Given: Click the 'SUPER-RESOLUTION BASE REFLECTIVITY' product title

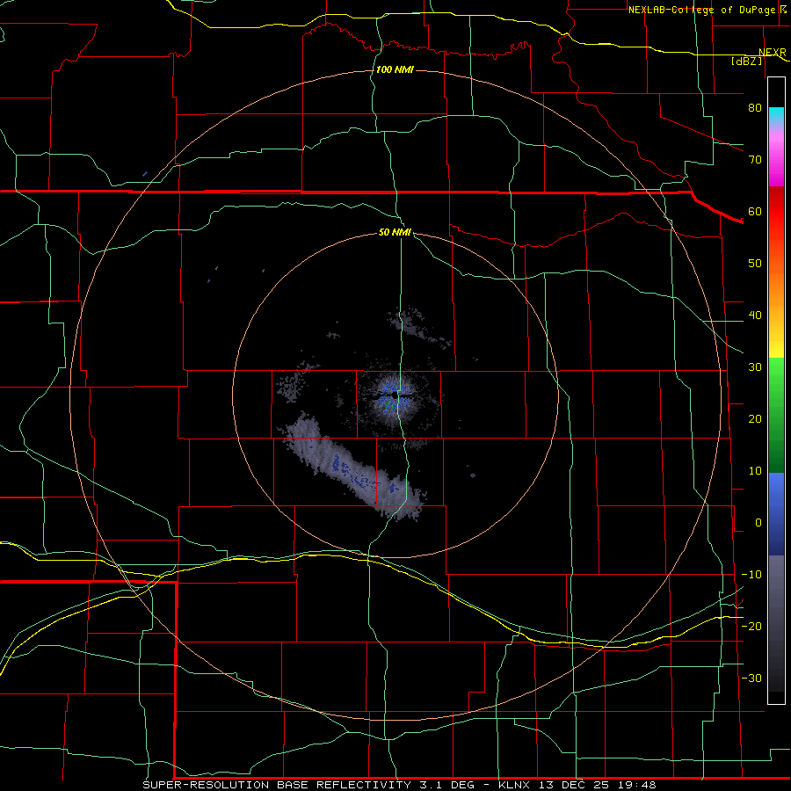Looking at the screenshot, I should [277, 785].
